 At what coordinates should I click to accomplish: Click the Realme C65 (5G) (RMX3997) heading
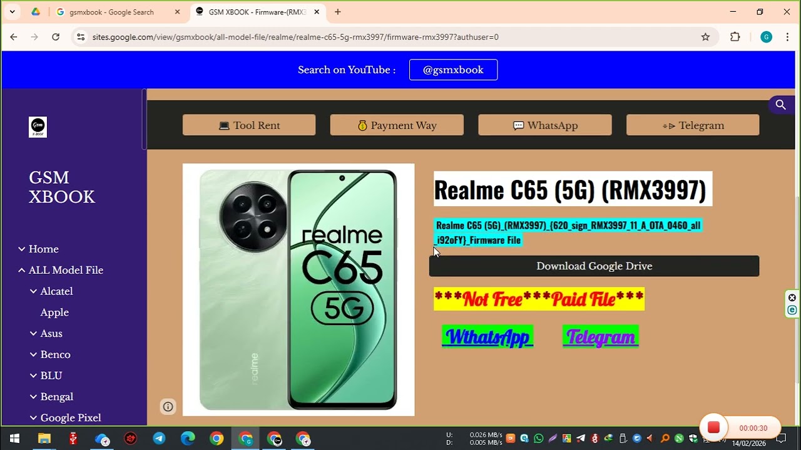570,189
